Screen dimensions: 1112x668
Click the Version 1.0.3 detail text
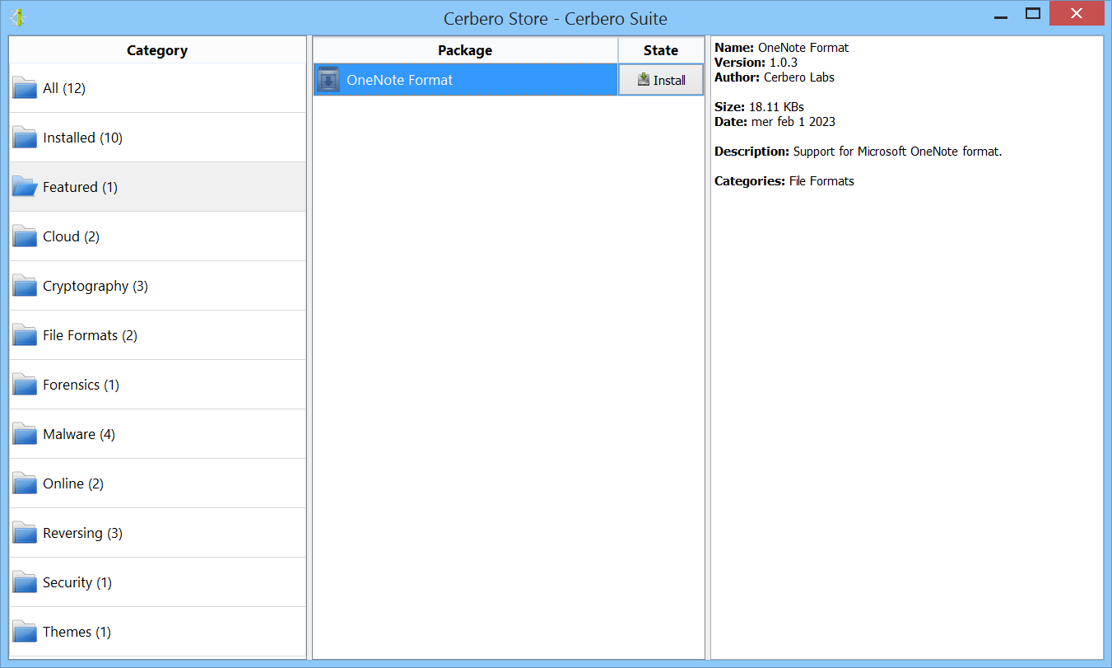click(756, 63)
